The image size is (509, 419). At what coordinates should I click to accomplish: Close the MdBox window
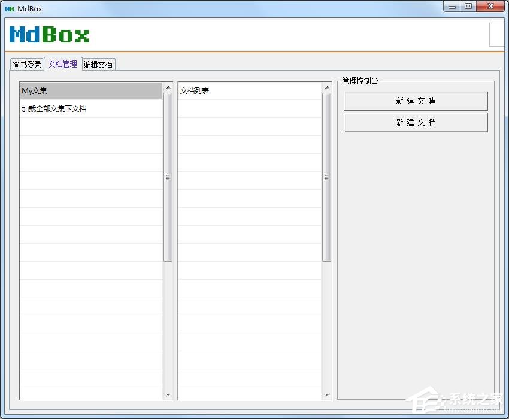tap(490, 7)
